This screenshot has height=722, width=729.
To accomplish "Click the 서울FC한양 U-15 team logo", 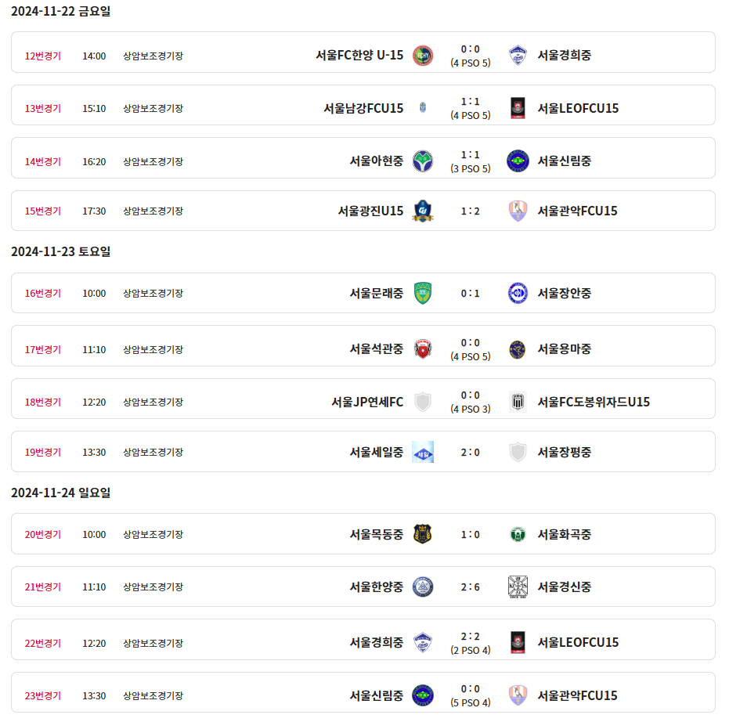I will click(x=423, y=55).
